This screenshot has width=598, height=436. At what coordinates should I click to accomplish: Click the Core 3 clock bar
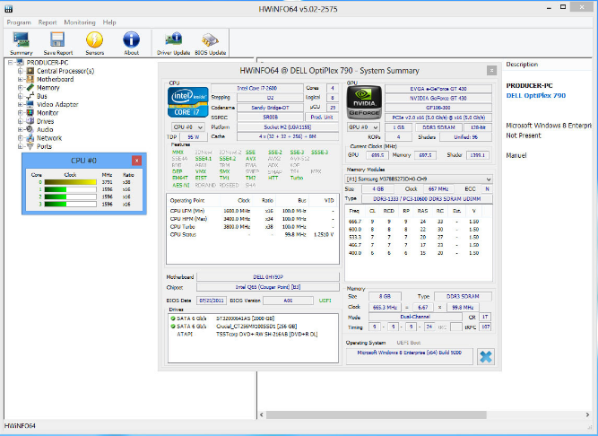(x=70, y=204)
